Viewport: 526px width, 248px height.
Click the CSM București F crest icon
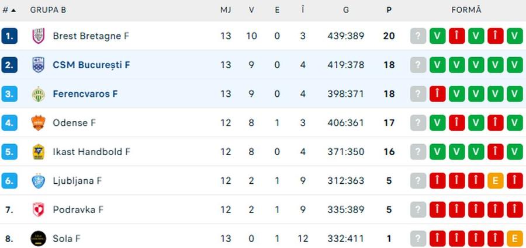click(38, 65)
